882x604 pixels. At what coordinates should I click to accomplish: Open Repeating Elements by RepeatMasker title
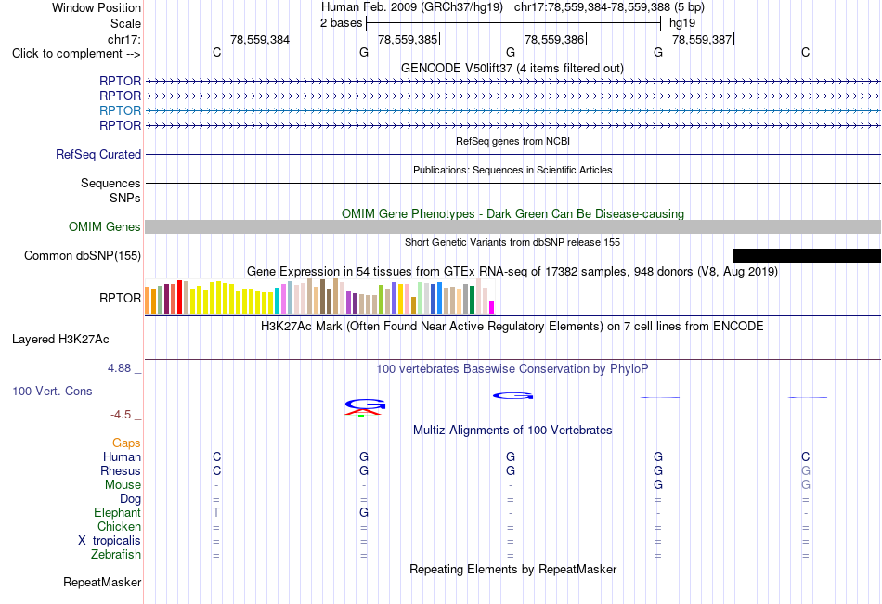pyautogui.click(x=512, y=569)
